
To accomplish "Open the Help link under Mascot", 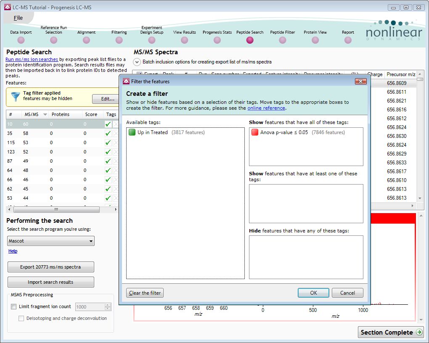I will pyautogui.click(x=13, y=251).
